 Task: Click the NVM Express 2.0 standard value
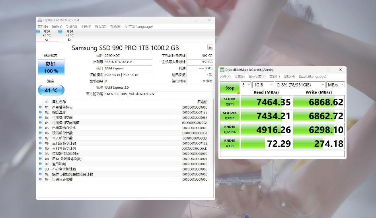pos(117,88)
